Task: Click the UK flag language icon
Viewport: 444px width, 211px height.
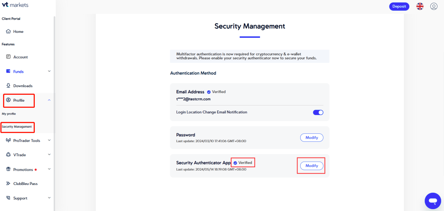Action: tap(420, 6)
